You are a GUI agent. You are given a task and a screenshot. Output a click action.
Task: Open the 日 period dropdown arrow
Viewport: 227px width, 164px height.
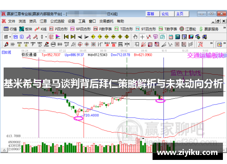coord(10,37)
